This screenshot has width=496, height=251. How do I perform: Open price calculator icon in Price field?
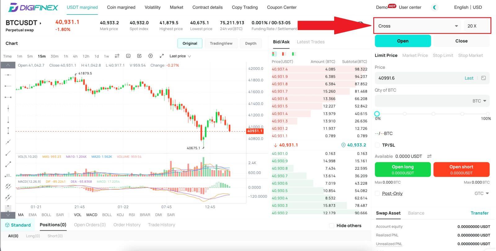click(x=483, y=78)
